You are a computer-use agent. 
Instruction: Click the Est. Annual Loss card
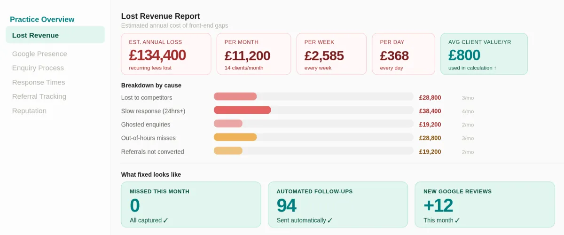point(165,54)
